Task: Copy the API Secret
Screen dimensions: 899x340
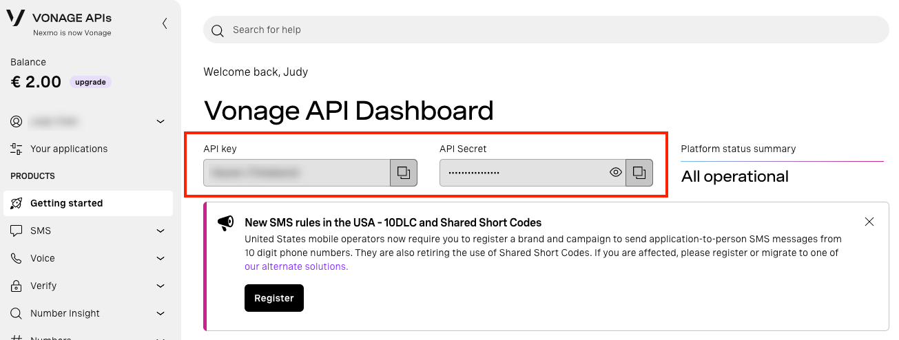Action: click(639, 173)
